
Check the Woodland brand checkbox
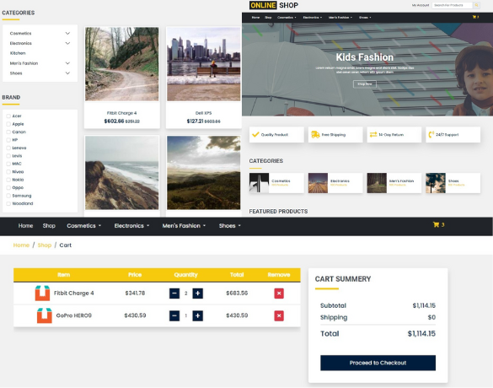pos(8,203)
